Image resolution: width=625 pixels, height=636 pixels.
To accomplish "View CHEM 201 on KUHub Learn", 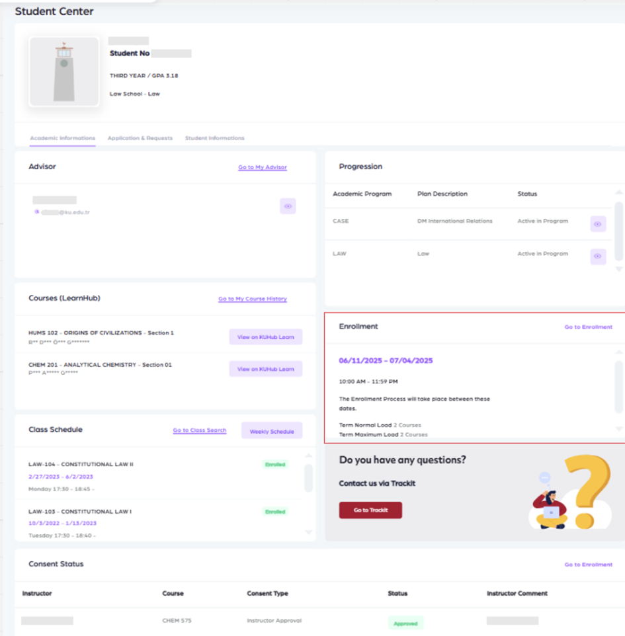I will pos(265,369).
